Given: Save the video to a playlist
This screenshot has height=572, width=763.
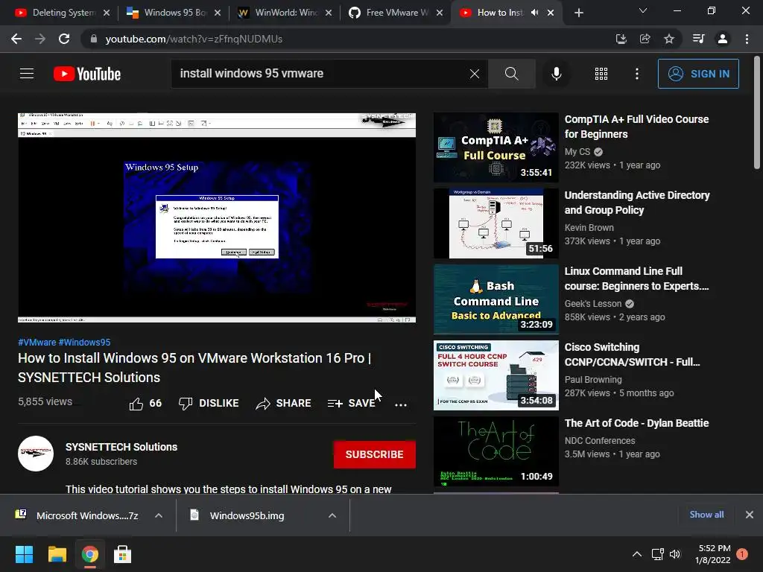Looking at the screenshot, I should (352, 403).
